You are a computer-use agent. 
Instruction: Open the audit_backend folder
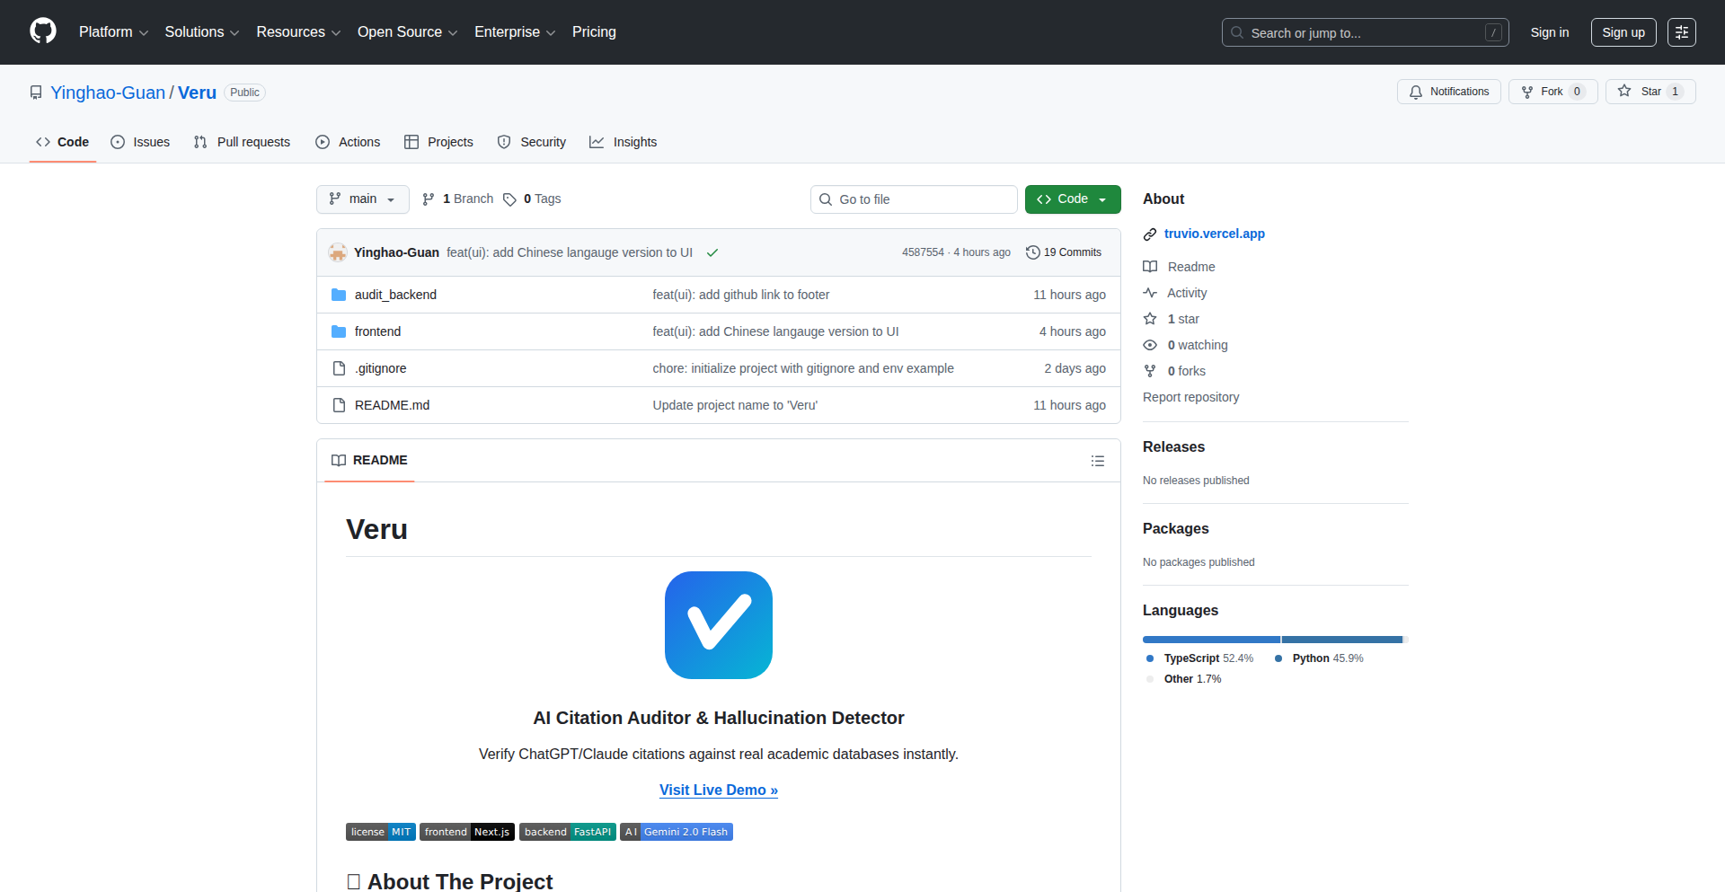pyautogui.click(x=395, y=295)
